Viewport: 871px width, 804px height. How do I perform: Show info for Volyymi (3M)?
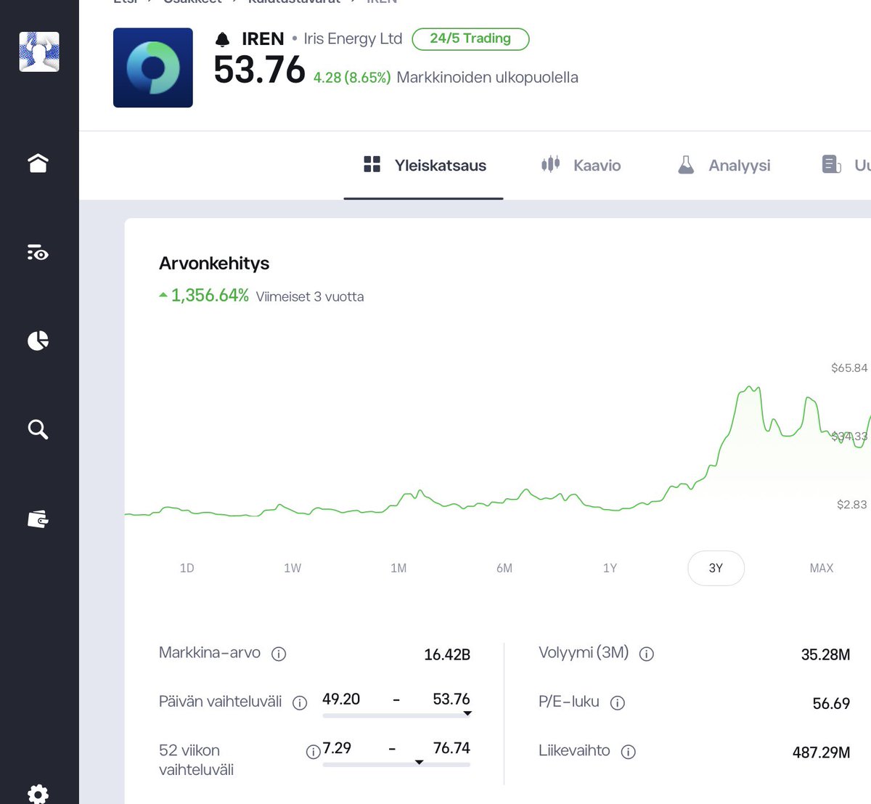click(x=647, y=654)
